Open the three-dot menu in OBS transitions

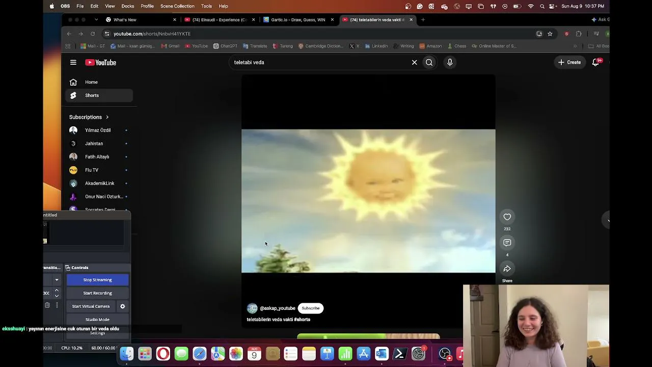(x=57, y=305)
